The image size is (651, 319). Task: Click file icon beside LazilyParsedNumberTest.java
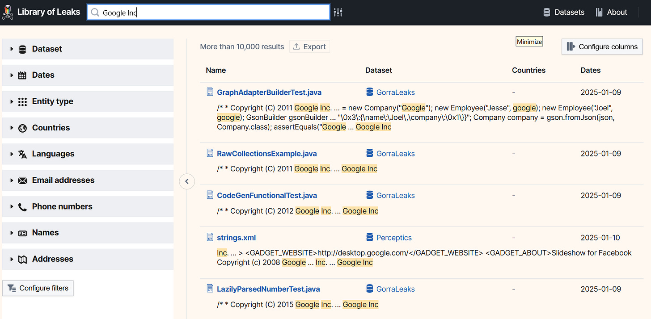(210, 288)
